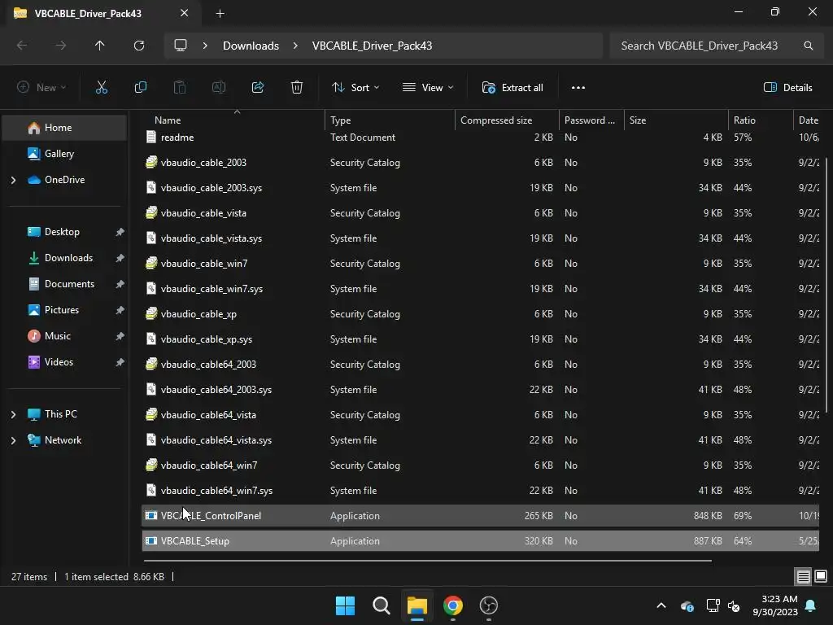Viewport: 833px width, 625px height.
Task: Expand the This PC tree node
Action: (x=13, y=414)
